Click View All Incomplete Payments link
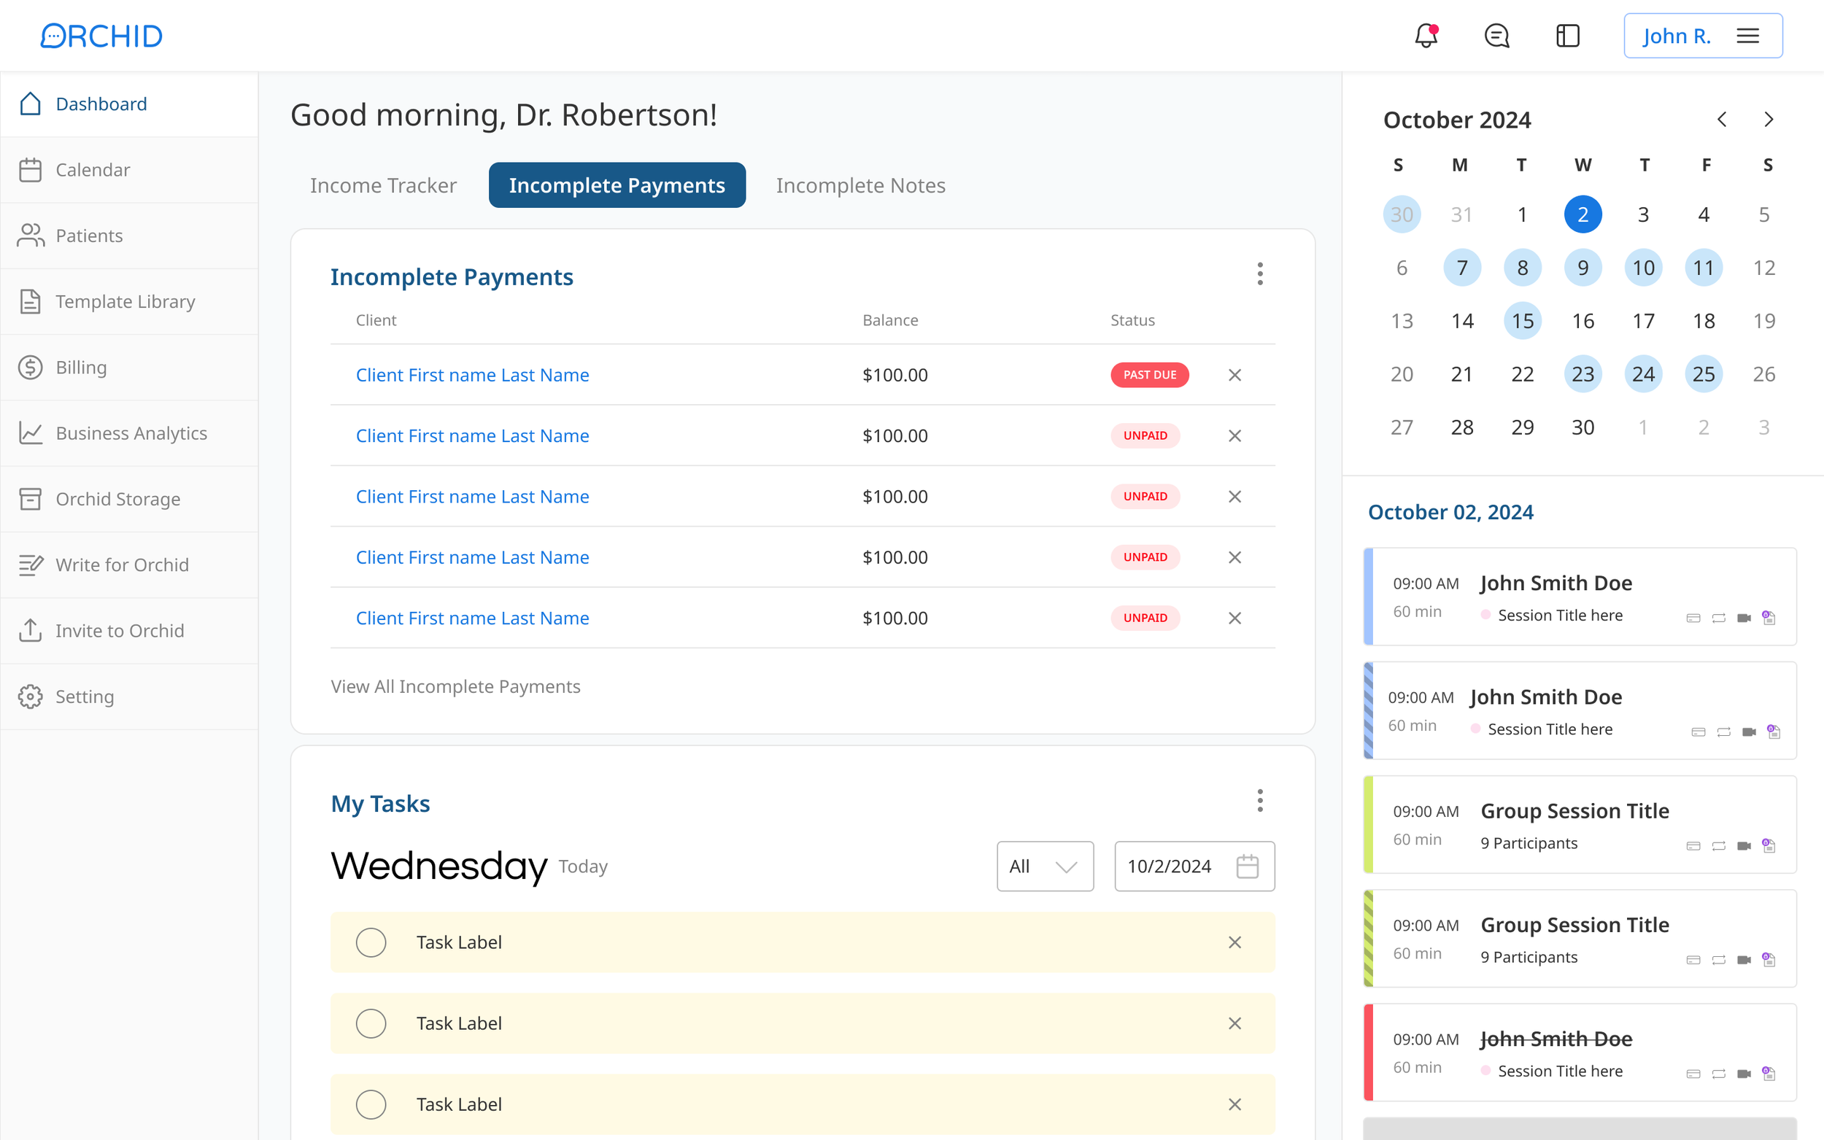1824x1140 pixels. click(x=455, y=686)
